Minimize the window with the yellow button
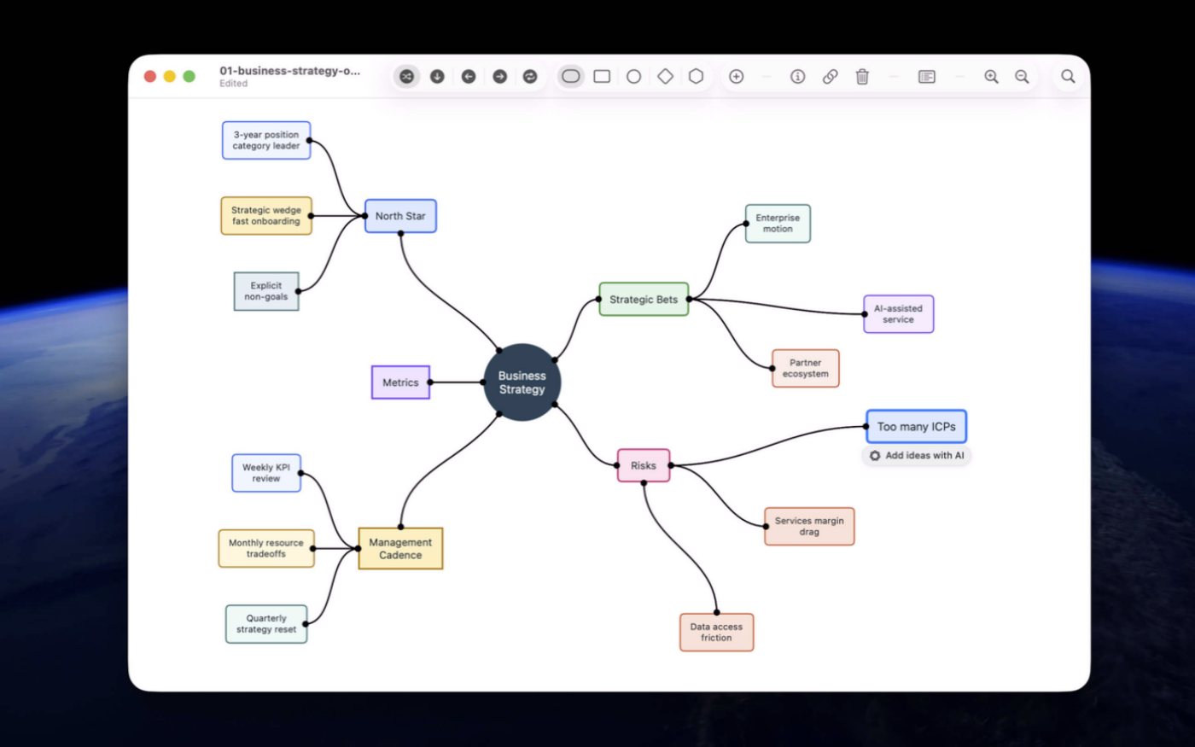The width and height of the screenshot is (1195, 747). pos(170,77)
